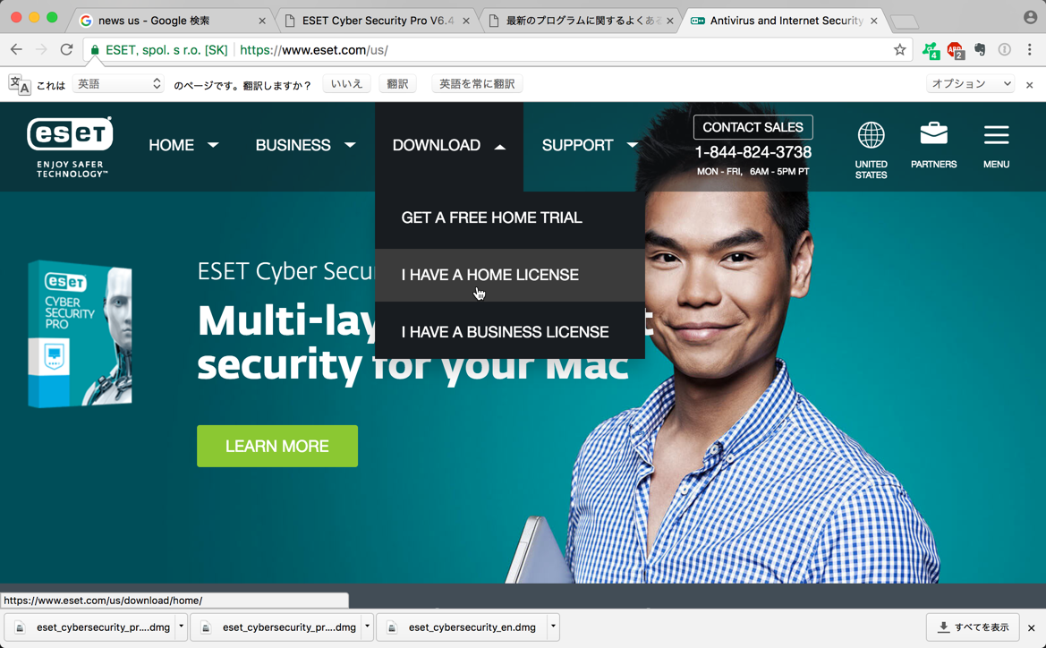Open Chrome's three-dot menu
The width and height of the screenshot is (1046, 648).
pyautogui.click(x=1029, y=49)
